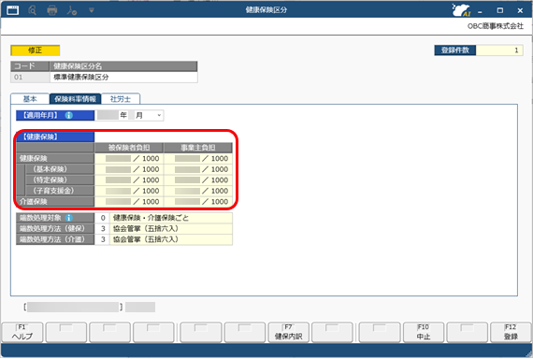Click the info icon next to 端数処理対象
This screenshot has height=359, width=533.
coord(68,218)
